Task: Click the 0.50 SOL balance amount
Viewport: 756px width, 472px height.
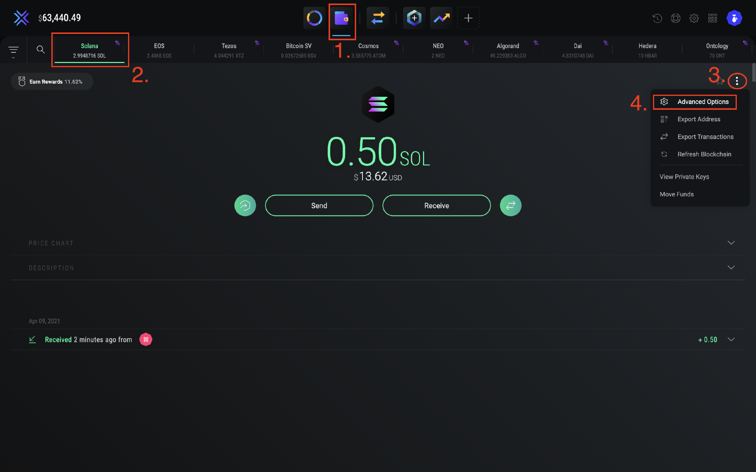Action: pos(378,152)
